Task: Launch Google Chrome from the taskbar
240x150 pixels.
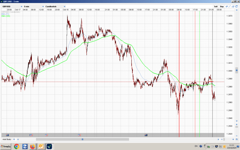Action: [17, 147]
